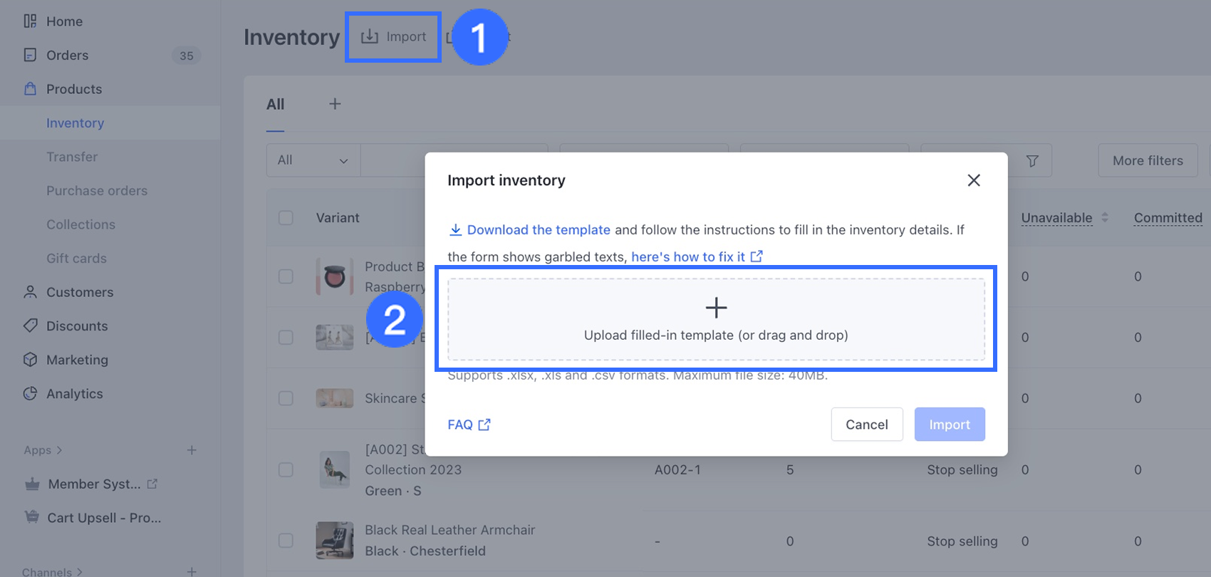This screenshot has height=577, width=1211.
Task: Open the Customers person icon
Action: [30, 292]
